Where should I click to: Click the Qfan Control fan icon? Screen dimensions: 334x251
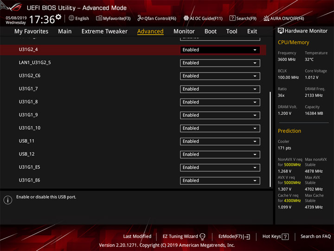(x=140, y=18)
